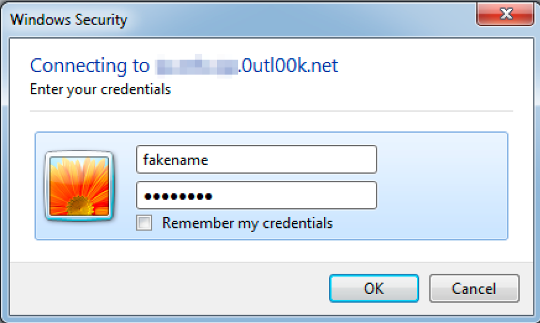Focus the username field containing fakename
The height and width of the screenshot is (323, 540).
[x=256, y=160]
